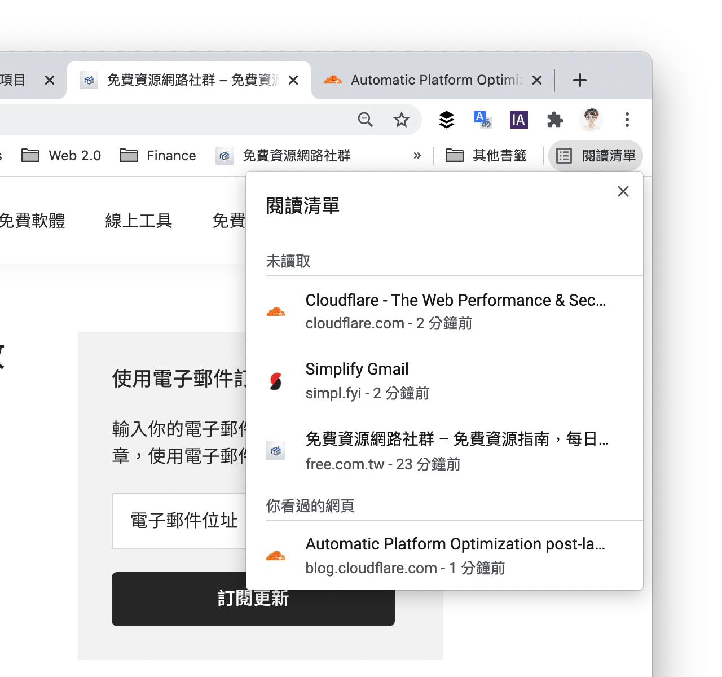Open a new tab with the plus button
The width and height of the screenshot is (722, 677).
(x=580, y=80)
